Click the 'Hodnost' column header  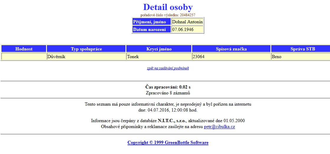click(x=24, y=49)
